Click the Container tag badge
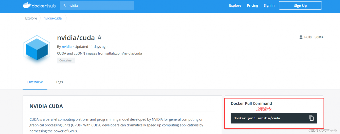340x134 pixels. click(x=66, y=60)
